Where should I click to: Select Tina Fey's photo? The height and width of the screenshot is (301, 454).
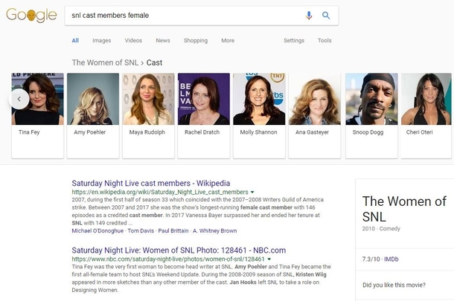[38, 99]
